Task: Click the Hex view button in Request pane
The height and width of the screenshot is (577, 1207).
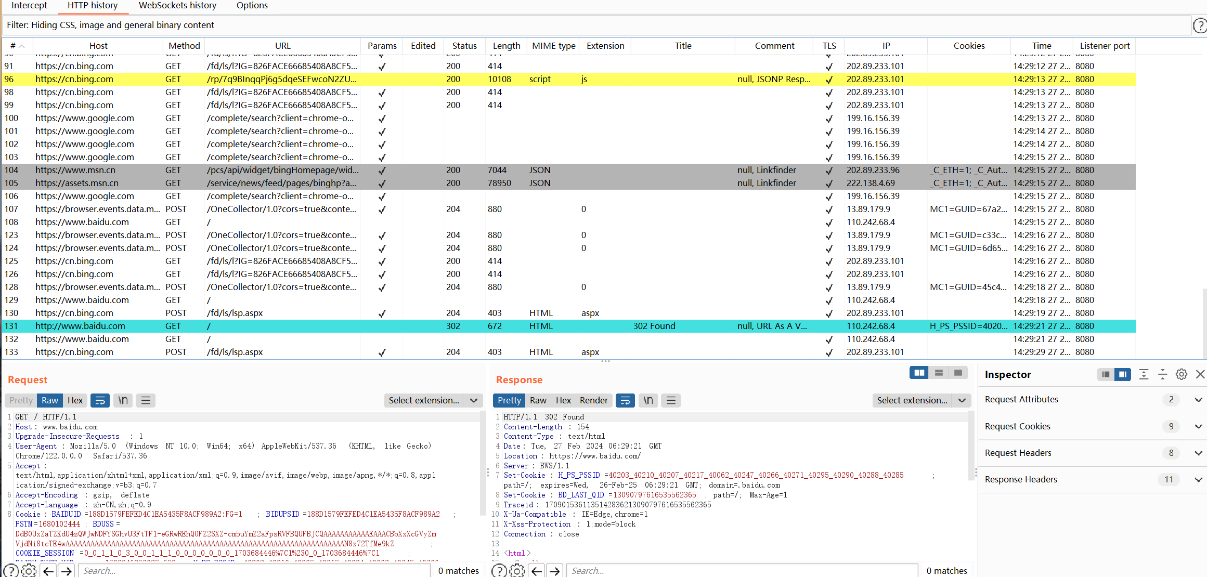Action: tap(75, 400)
